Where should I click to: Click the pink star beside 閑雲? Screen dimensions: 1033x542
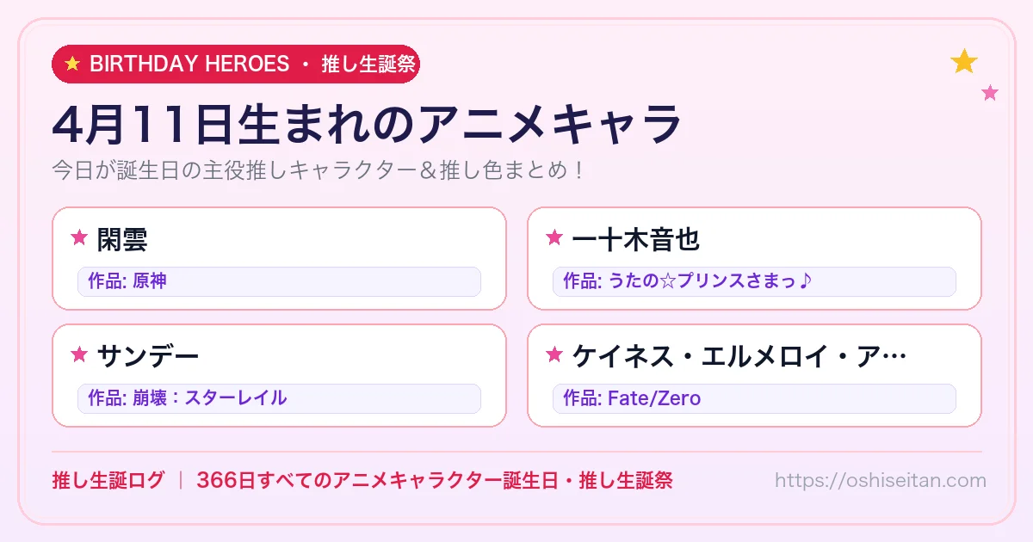click(x=79, y=238)
